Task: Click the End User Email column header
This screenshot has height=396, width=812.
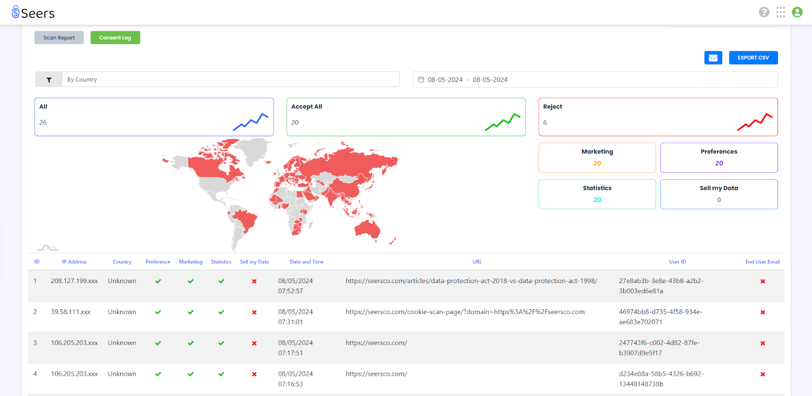Action: click(x=763, y=262)
